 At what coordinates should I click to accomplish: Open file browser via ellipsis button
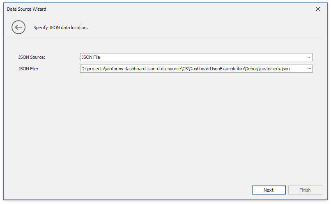[309, 69]
